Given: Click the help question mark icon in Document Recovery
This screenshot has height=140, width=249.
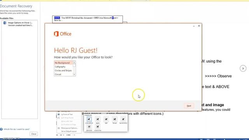Looking at the screenshot, I should point(1,129).
